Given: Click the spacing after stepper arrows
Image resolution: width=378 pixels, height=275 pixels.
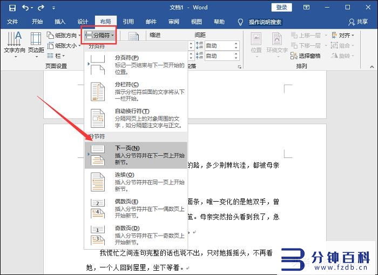Looking at the screenshot, I should pos(236,56).
